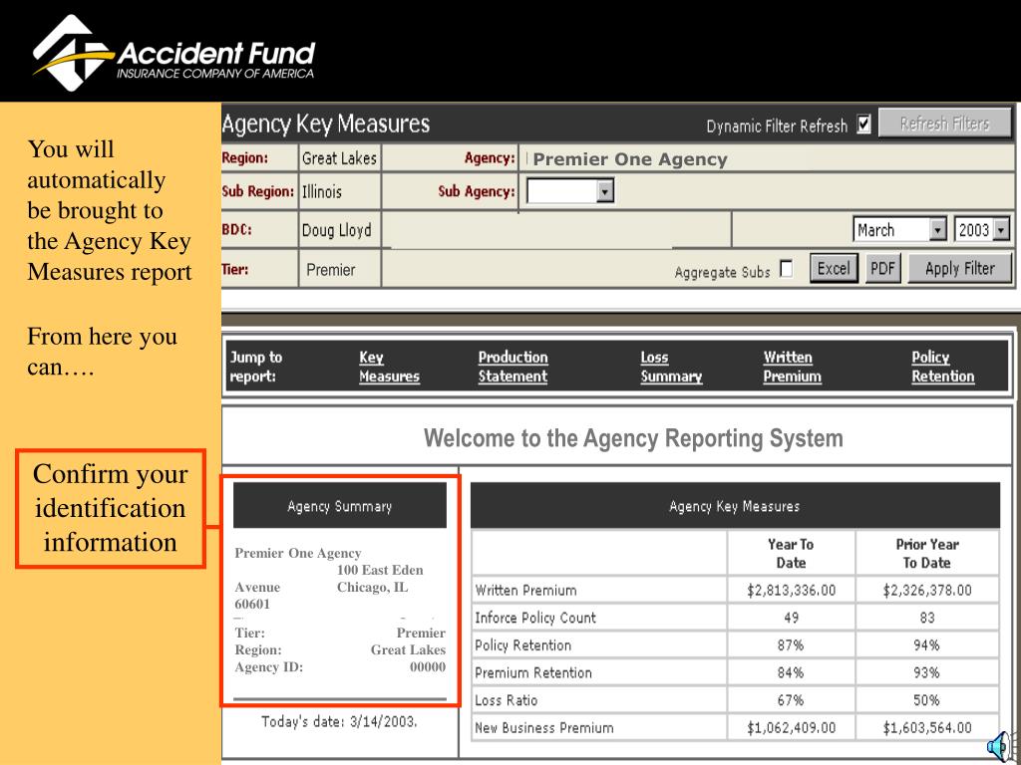1021x765 pixels.
Task: Click the Agency Key Measures table header
Action: coord(735,505)
